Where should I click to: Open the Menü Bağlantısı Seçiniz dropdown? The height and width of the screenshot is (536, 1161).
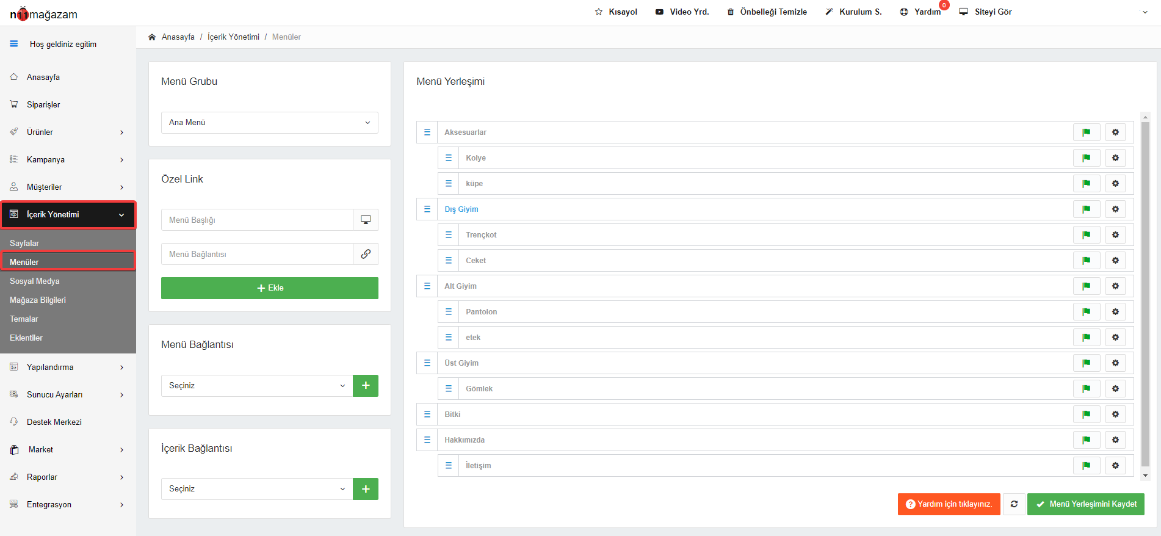click(x=257, y=386)
